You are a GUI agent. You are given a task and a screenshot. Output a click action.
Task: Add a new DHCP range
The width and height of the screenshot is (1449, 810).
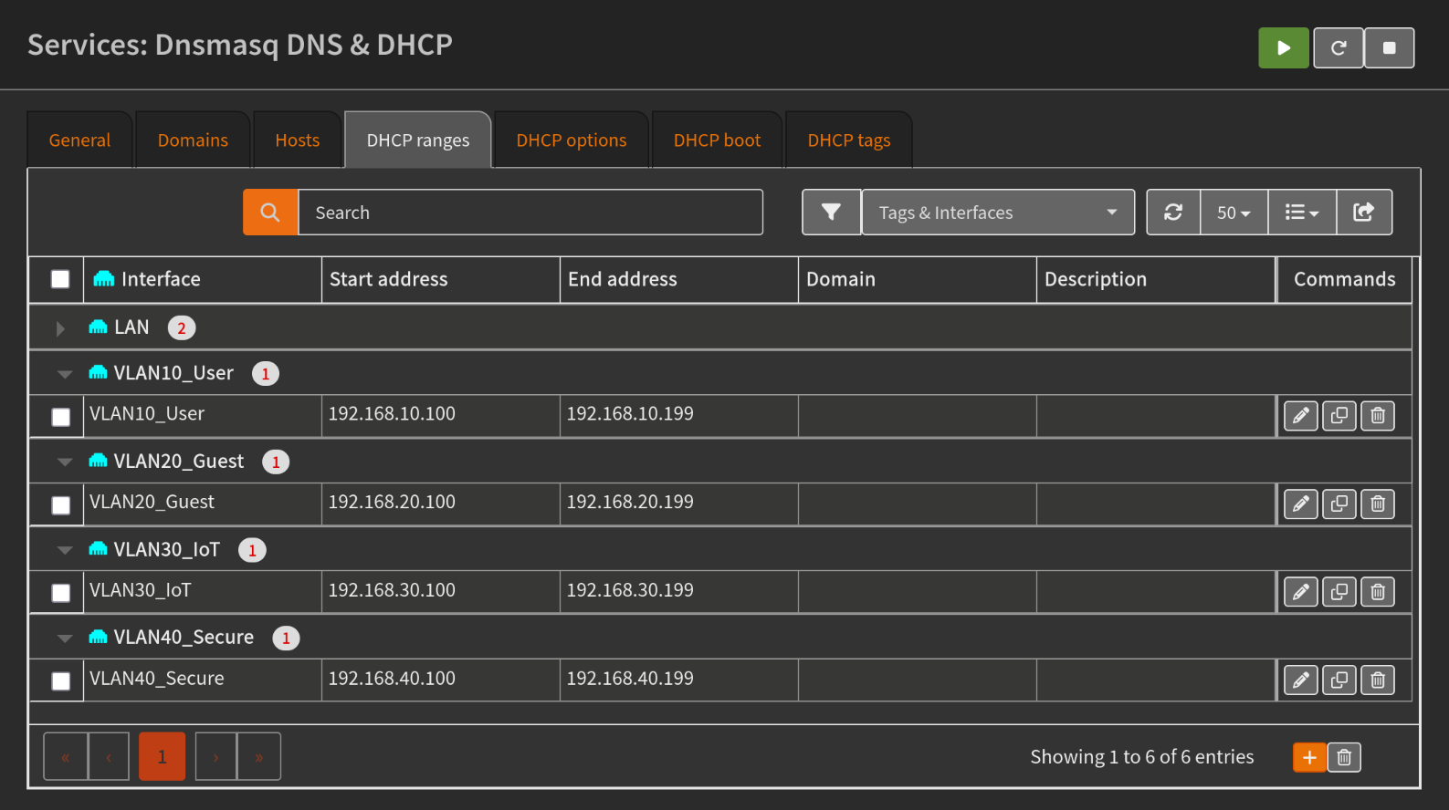pyautogui.click(x=1308, y=757)
